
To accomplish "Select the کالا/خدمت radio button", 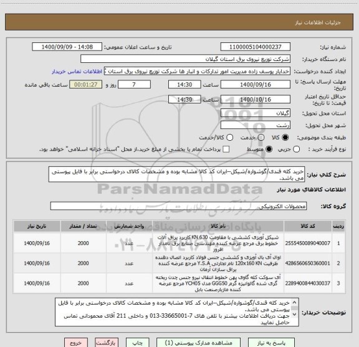I will click(x=229, y=138).
